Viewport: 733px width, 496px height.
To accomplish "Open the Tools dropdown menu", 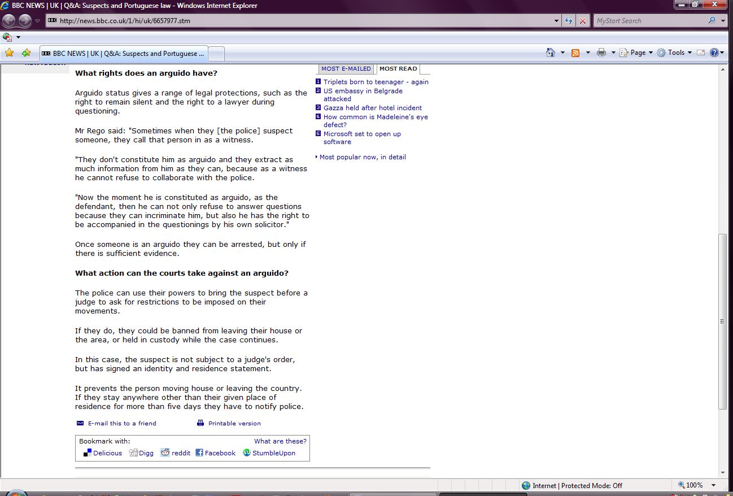I will pos(674,53).
